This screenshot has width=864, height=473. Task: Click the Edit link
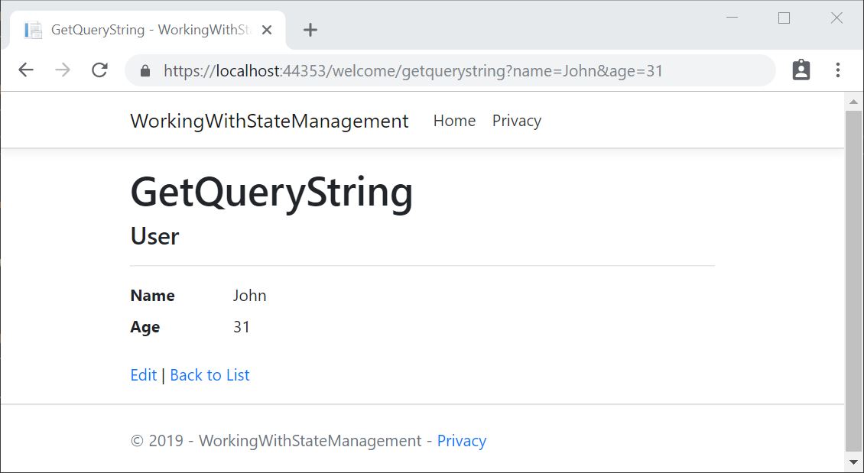pos(143,375)
